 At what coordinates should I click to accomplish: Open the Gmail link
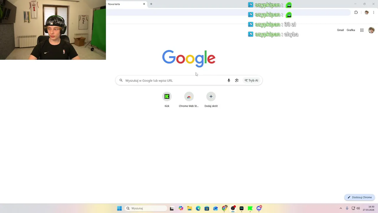click(x=340, y=30)
